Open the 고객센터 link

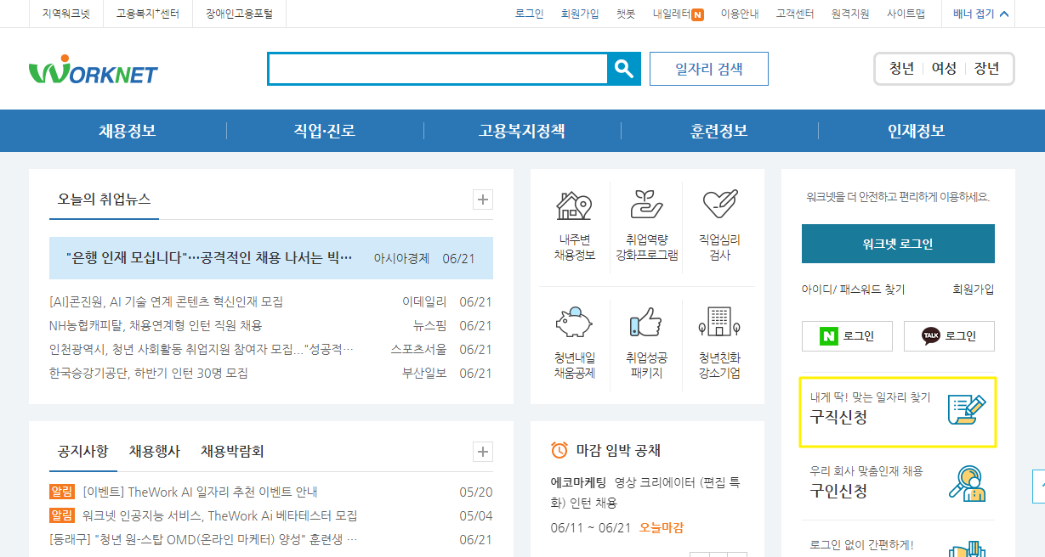tap(795, 14)
